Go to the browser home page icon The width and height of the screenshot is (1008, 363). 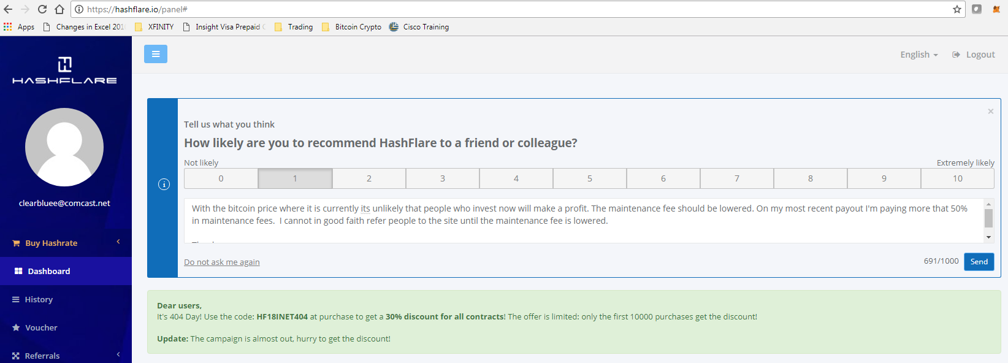coord(59,9)
